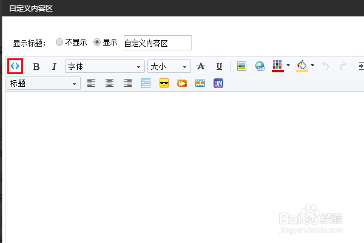This screenshot has height=243, width=364.
Task: Open the text color palette arrow
Action: pyautogui.click(x=288, y=66)
